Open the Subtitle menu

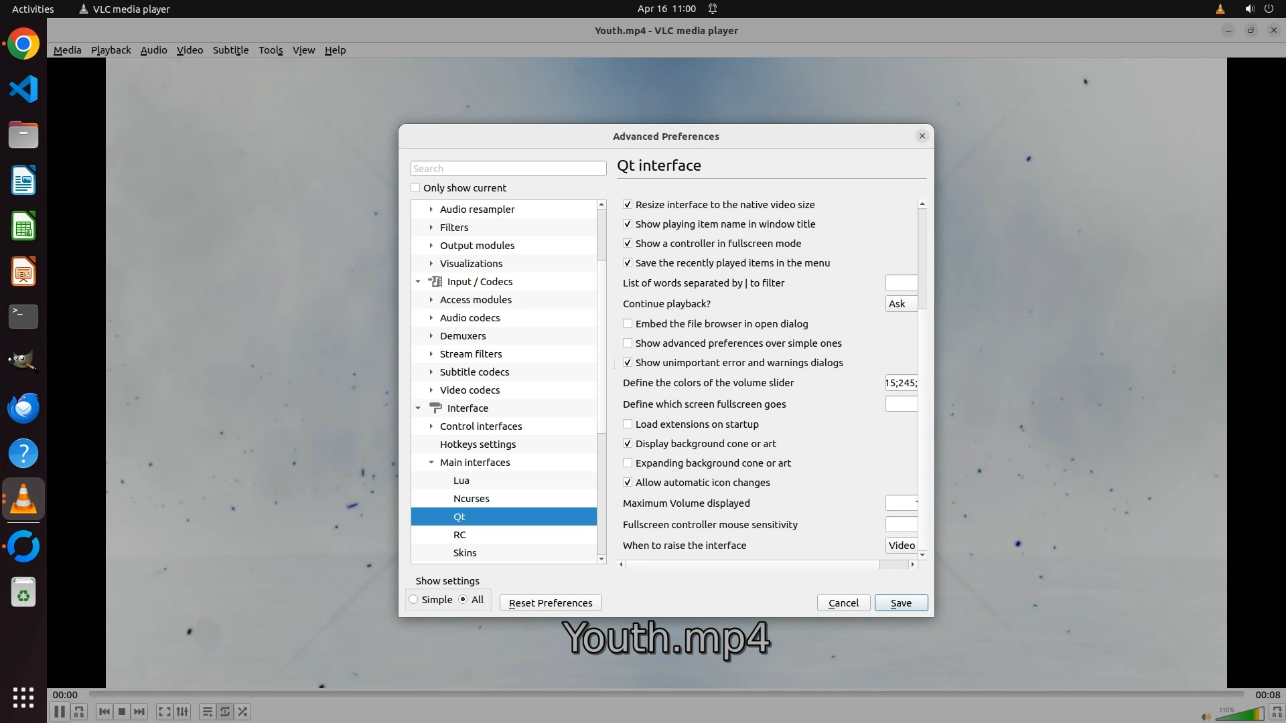(x=230, y=50)
